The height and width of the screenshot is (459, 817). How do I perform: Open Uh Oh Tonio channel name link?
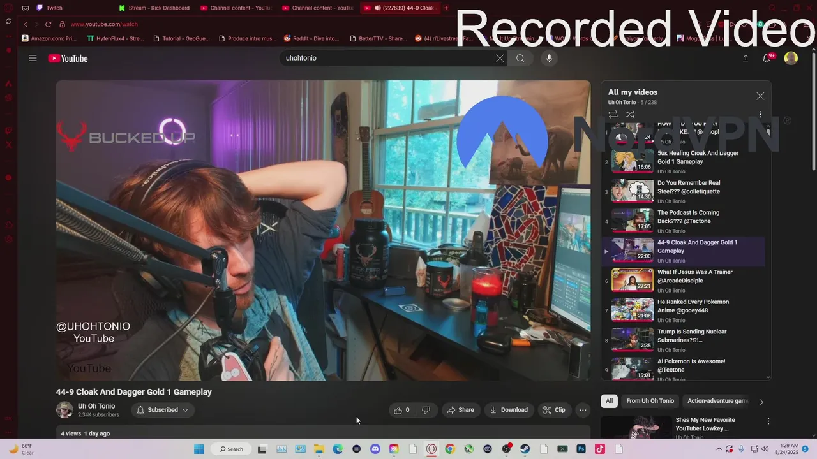click(x=96, y=406)
